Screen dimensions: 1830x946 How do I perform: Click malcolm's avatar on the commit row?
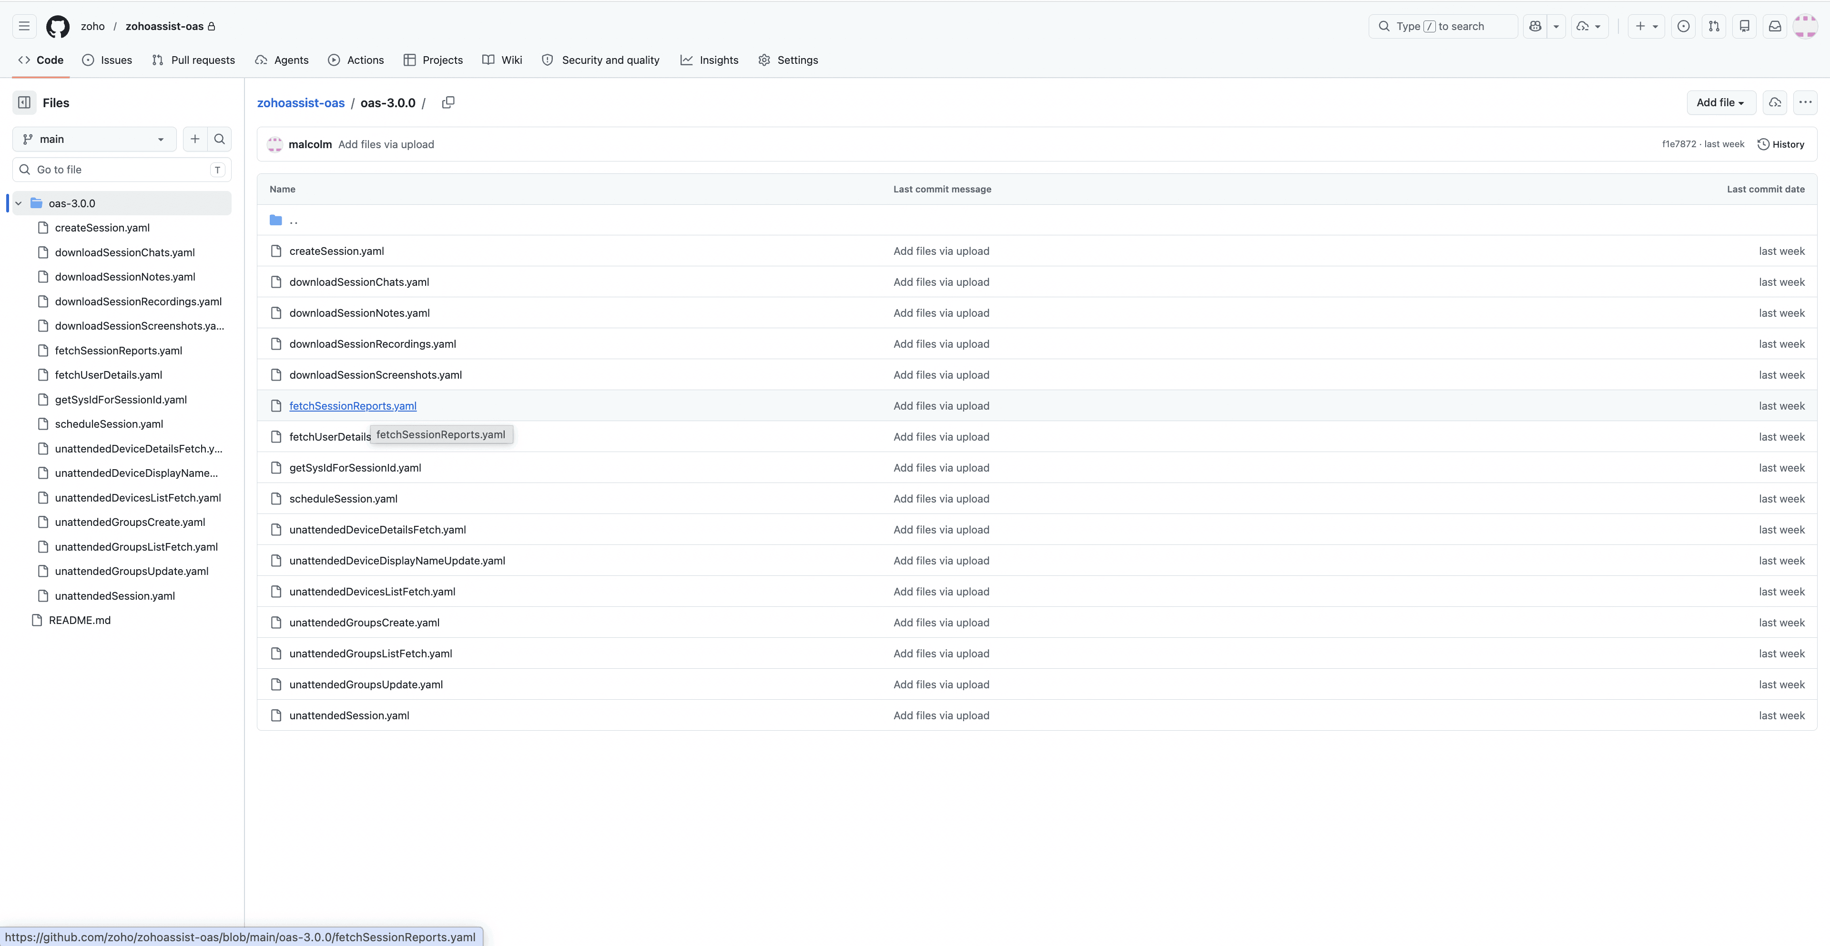point(274,144)
